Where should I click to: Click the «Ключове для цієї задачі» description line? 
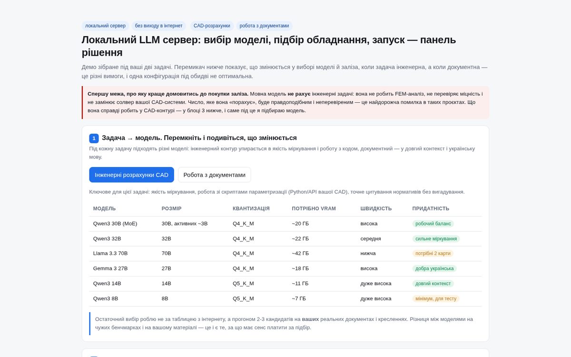pyautogui.click(x=277, y=192)
